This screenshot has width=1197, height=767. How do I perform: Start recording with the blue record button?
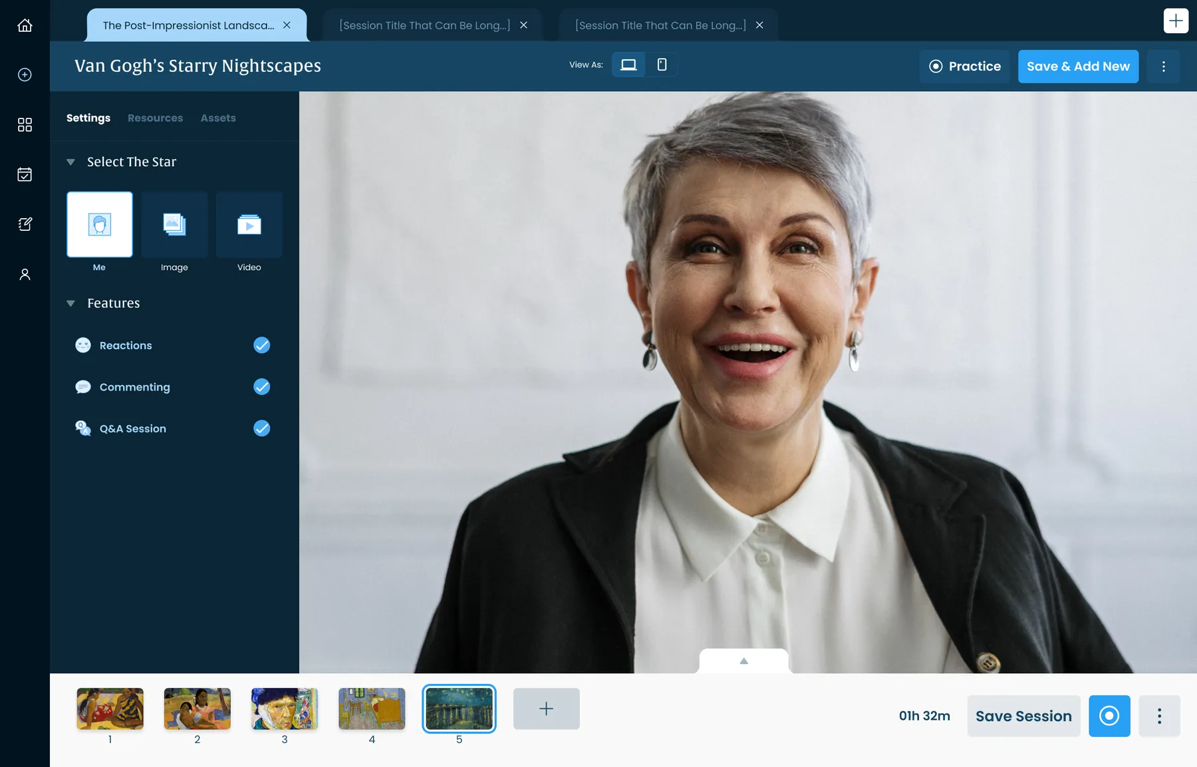pyautogui.click(x=1109, y=716)
